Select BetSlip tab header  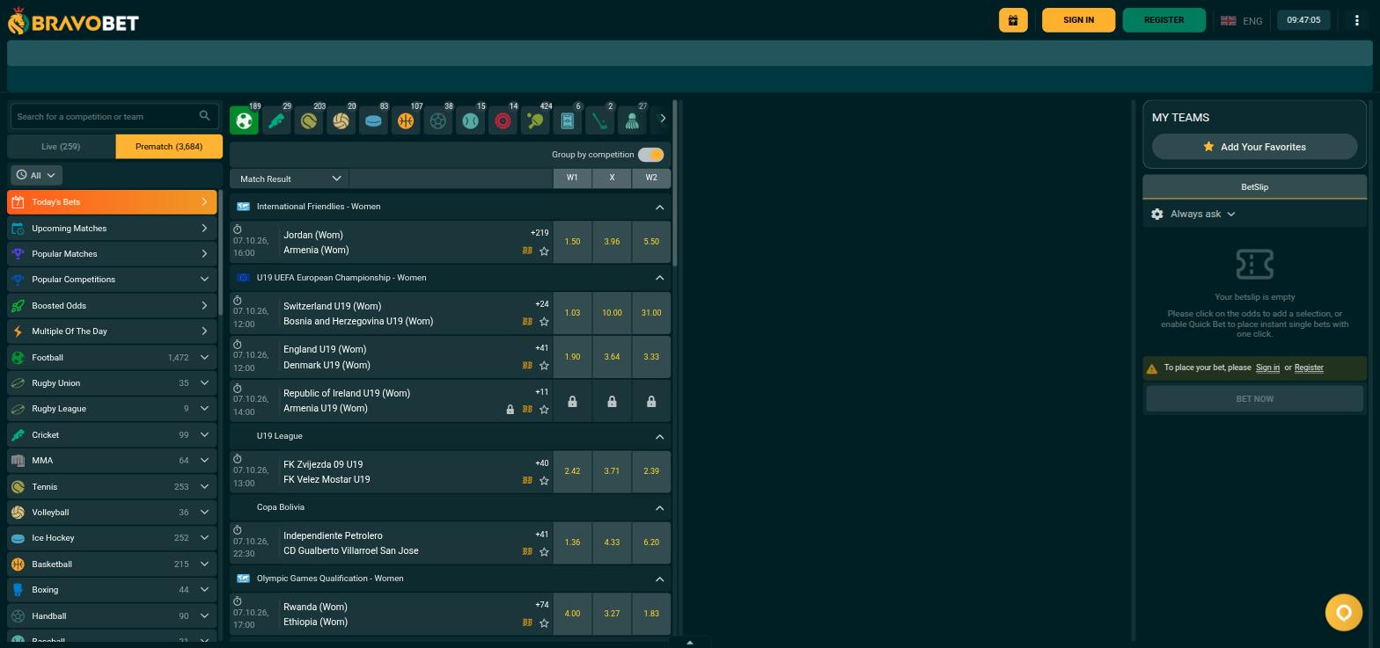[x=1254, y=186]
